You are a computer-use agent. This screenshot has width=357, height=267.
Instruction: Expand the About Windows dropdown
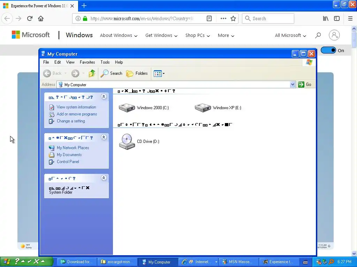[119, 35]
